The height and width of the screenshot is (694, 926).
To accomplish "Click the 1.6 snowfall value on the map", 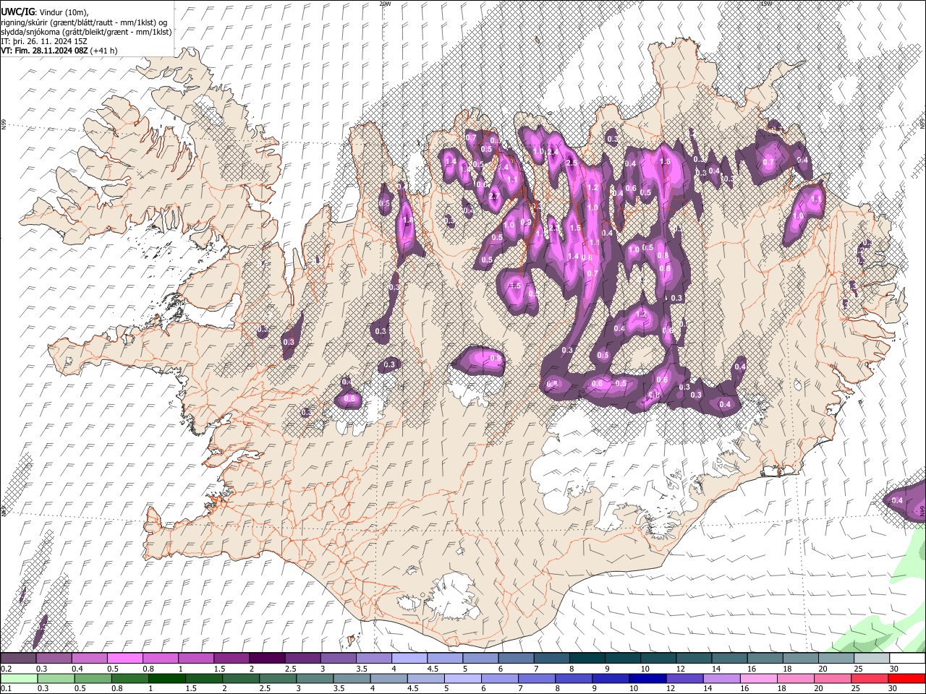I will 666,162.
